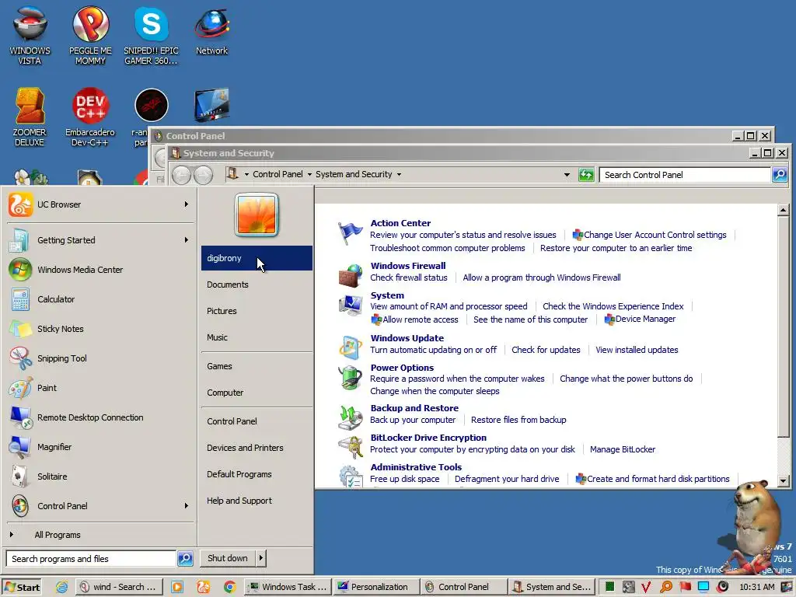This screenshot has height=597, width=796.
Task: Open Manage BitLocker link
Action: coord(623,449)
